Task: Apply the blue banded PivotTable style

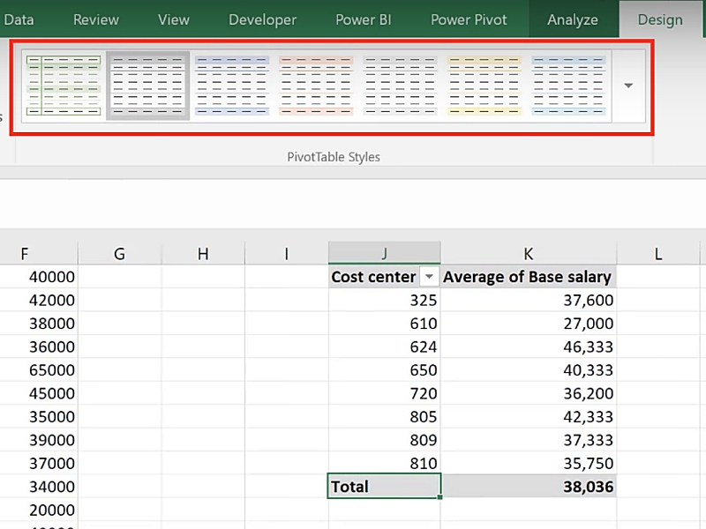Action: tap(231, 86)
